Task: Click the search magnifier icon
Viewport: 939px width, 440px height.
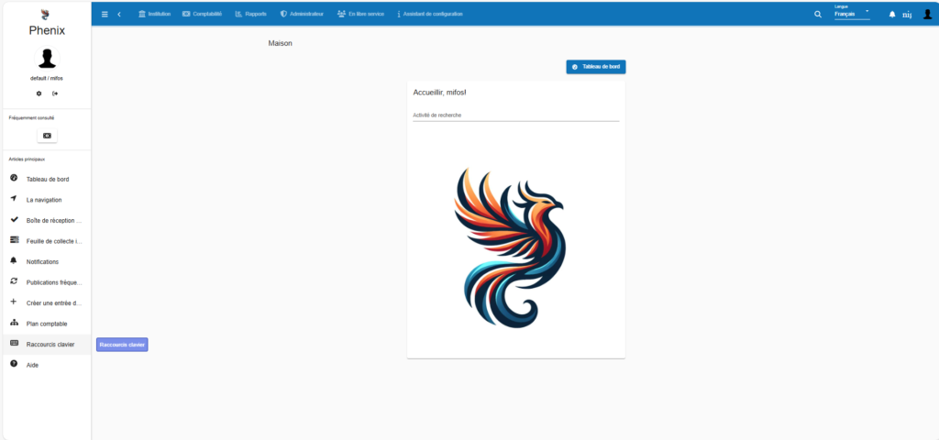Action: 818,14
